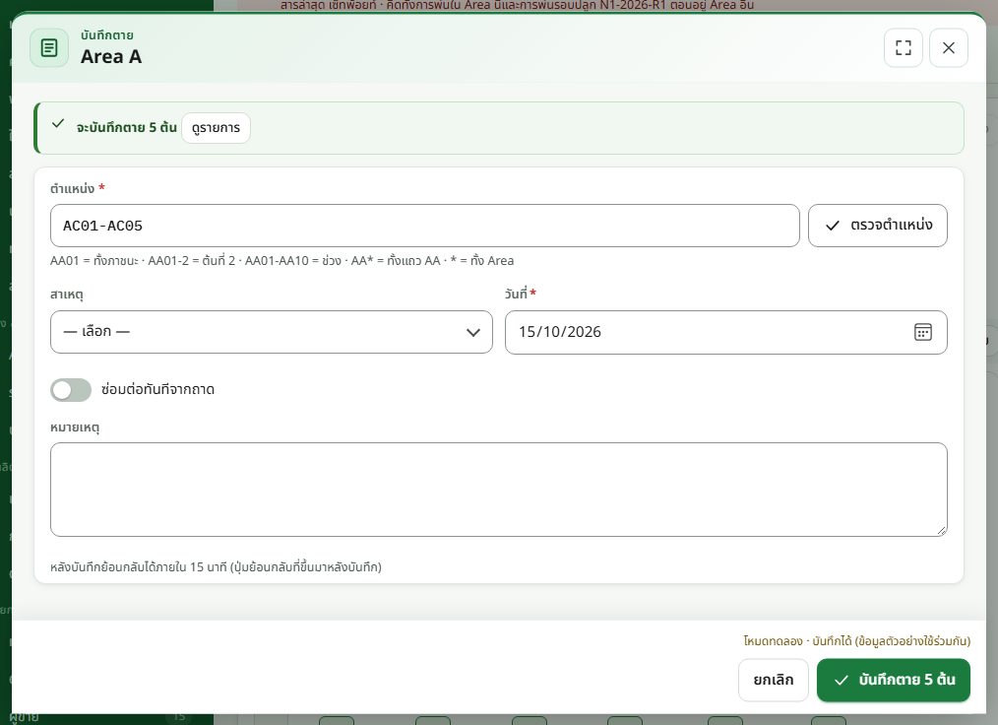Toggle ซ่อมต่อทันทีจากถาด switch
998x725 pixels.
(71, 390)
